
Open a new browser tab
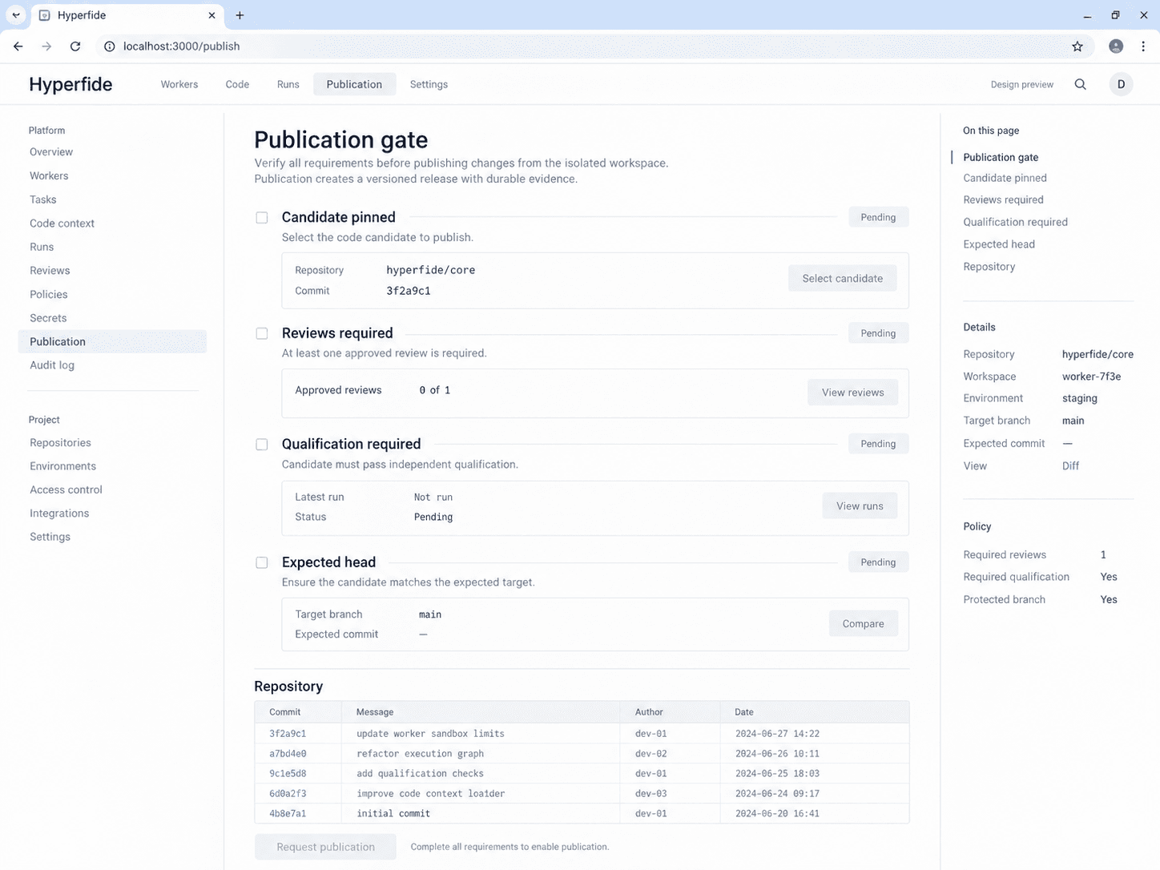(x=240, y=15)
